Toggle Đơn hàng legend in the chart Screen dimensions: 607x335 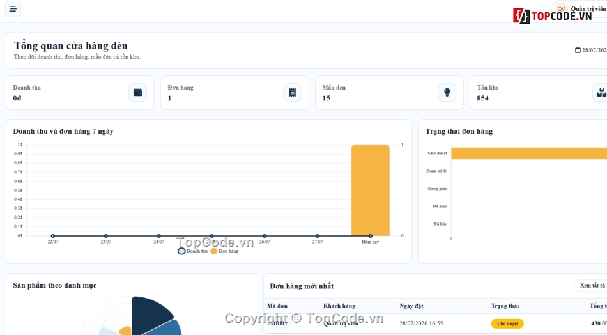[224, 251]
